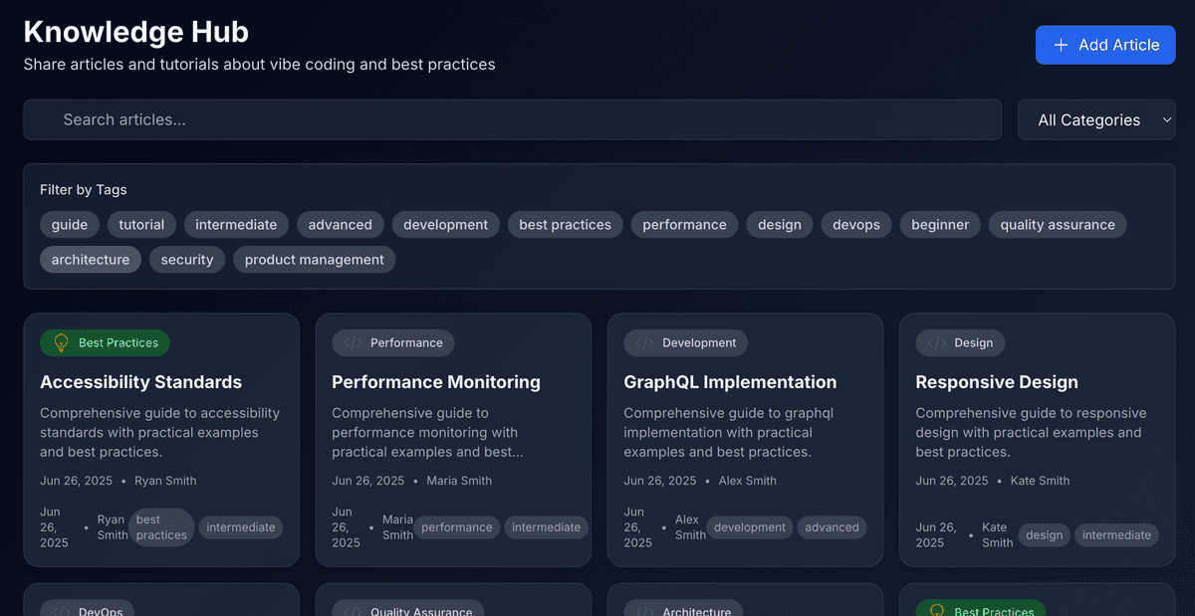Click intermediate tag on Accessibility Standards card
The height and width of the screenshot is (616, 1195).
[241, 527]
